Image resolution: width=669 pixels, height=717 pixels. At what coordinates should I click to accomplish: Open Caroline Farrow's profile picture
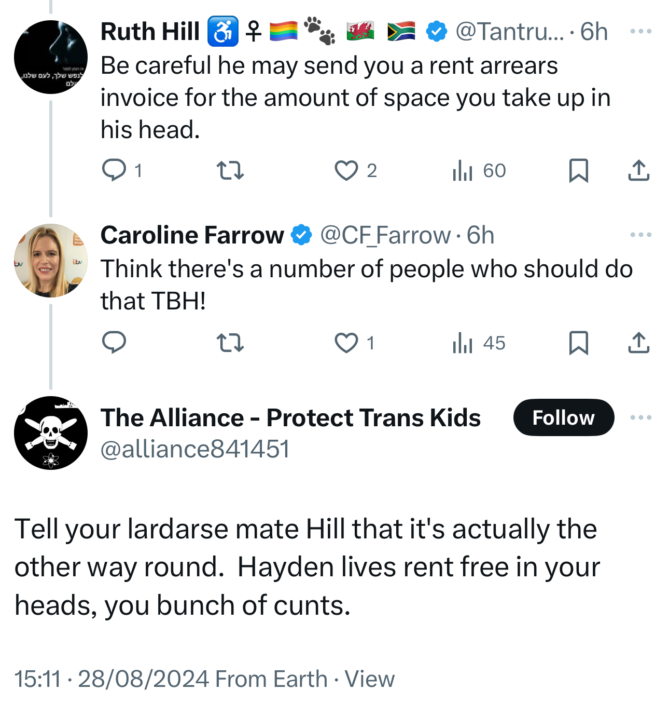(51, 261)
